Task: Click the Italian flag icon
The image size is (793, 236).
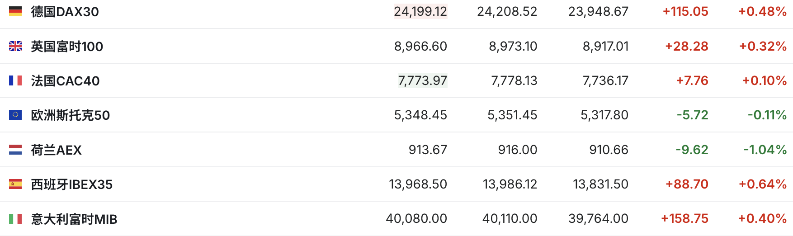Action: [15, 219]
